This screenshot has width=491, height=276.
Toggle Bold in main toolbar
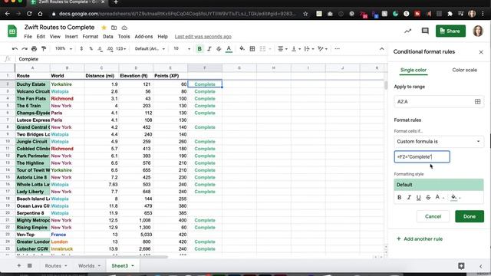199,49
